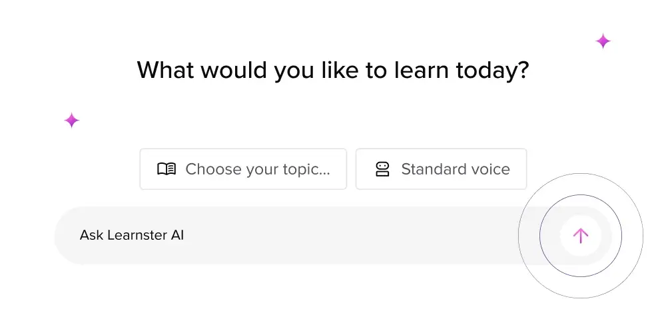Click the open book icon
The width and height of the screenshot is (666, 333).
166,169
